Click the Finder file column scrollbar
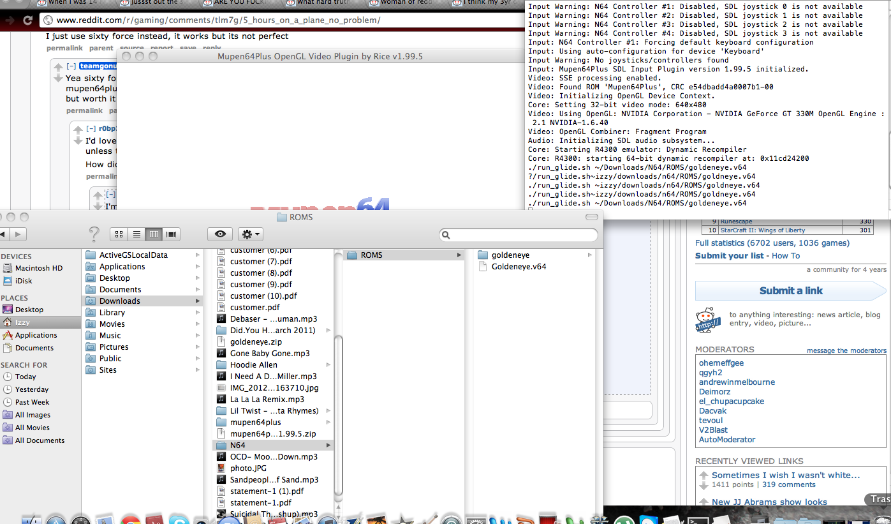891x524 pixels. pyautogui.click(x=339, y=415)
